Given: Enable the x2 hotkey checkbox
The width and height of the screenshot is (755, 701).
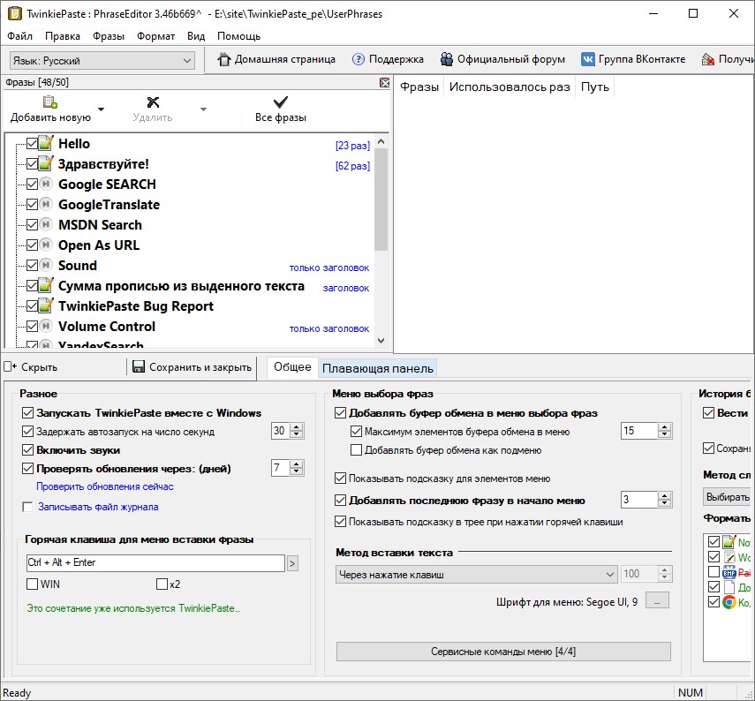Looking at the screenshot, I should pyautogui.click(x=162, y=584).
